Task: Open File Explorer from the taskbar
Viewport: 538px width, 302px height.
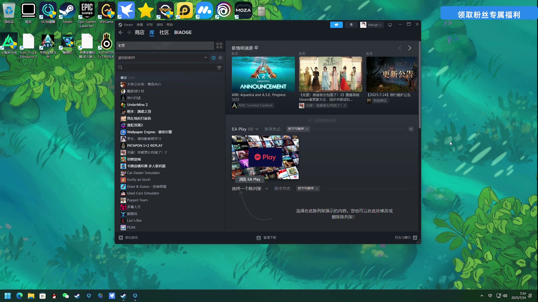Action: pos(31,296)
